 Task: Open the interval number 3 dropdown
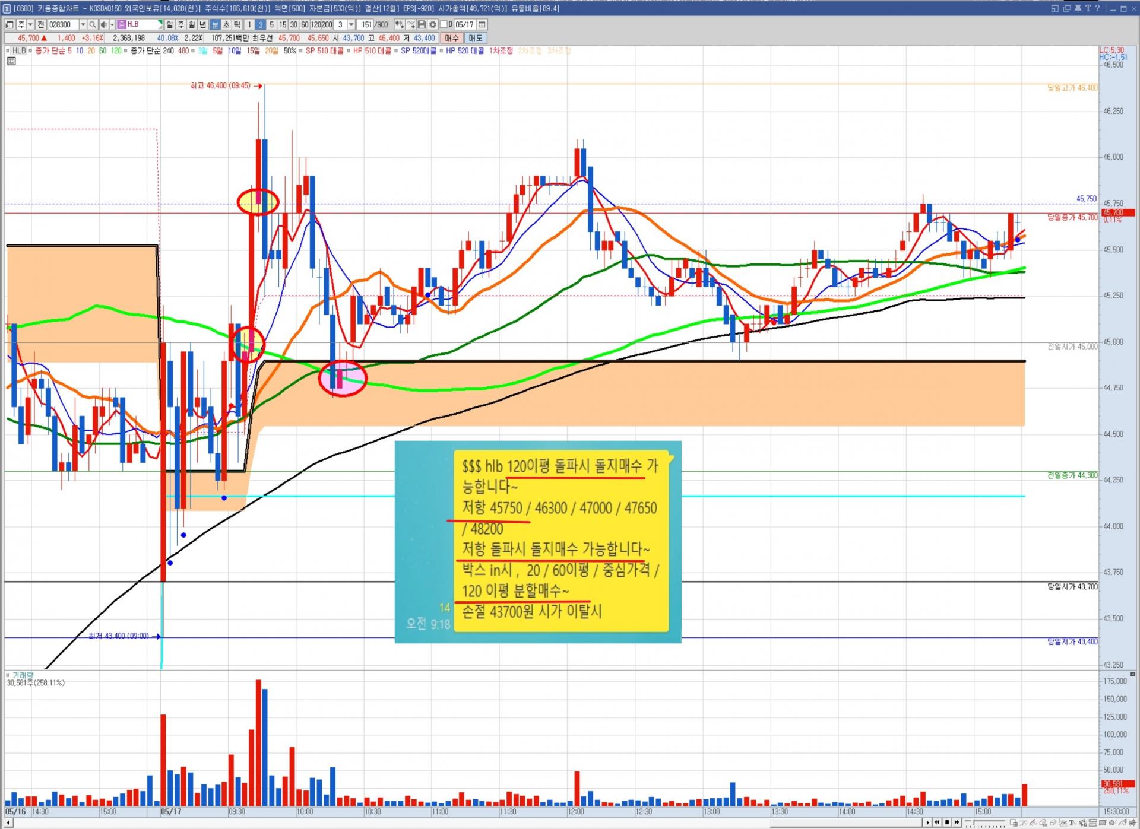pyautogui.click(x=351, y=24)
